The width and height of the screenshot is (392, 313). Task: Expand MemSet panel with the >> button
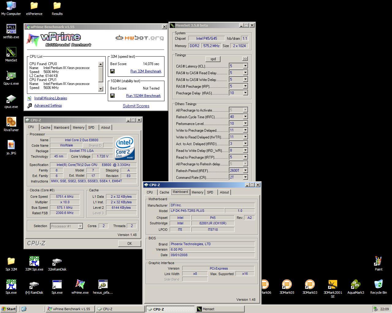point(245,59)
